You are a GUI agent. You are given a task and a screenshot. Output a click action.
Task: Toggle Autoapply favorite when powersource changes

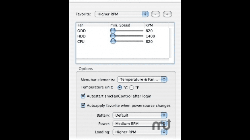point(83,105)
